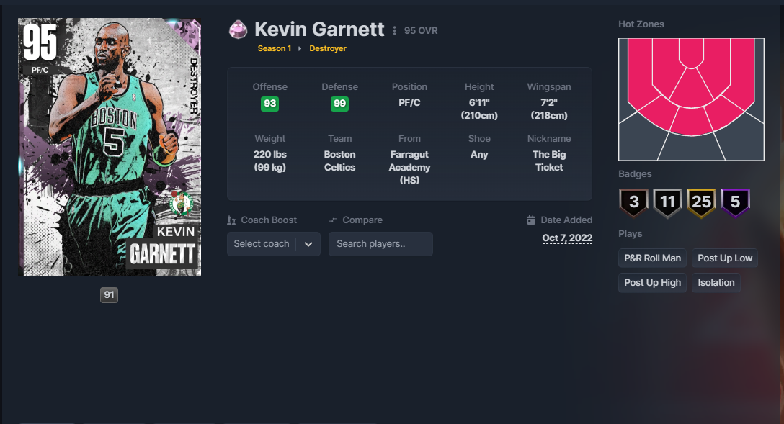Open the Select coach dropdown
Image resolution: width=784 pixels, height=424 pixels.
(274, 244)
